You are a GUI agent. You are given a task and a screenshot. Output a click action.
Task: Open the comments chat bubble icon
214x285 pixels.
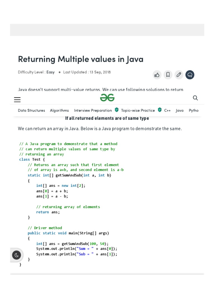190,75
